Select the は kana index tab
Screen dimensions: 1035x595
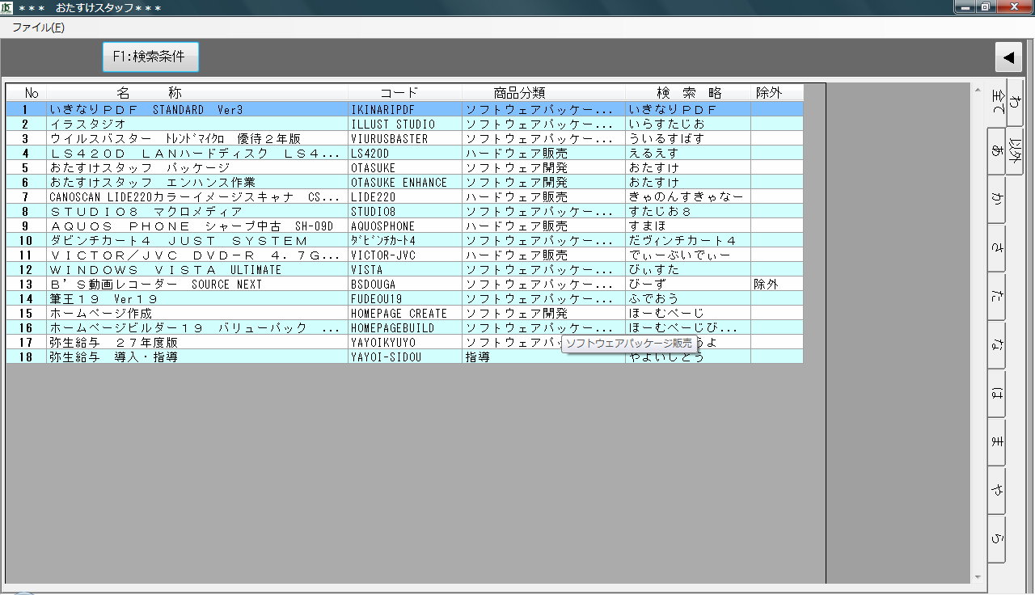995,394
